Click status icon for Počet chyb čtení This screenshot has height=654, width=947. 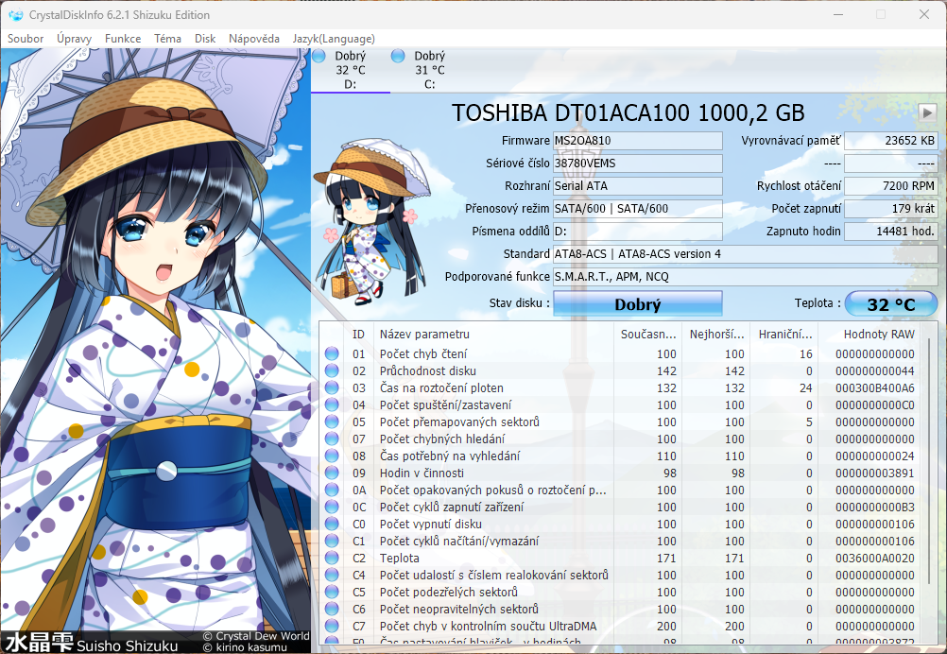pos(332,353)
